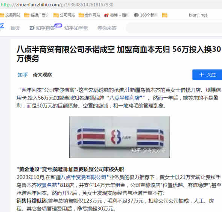The width and height of the screenshot is (222, 212).
Task: Open the 公司网站 bookmark folder
Action: click(64, 15)
